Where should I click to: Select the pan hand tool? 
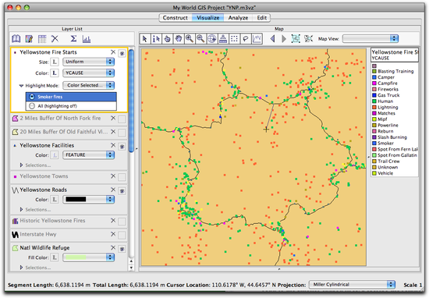179,39
